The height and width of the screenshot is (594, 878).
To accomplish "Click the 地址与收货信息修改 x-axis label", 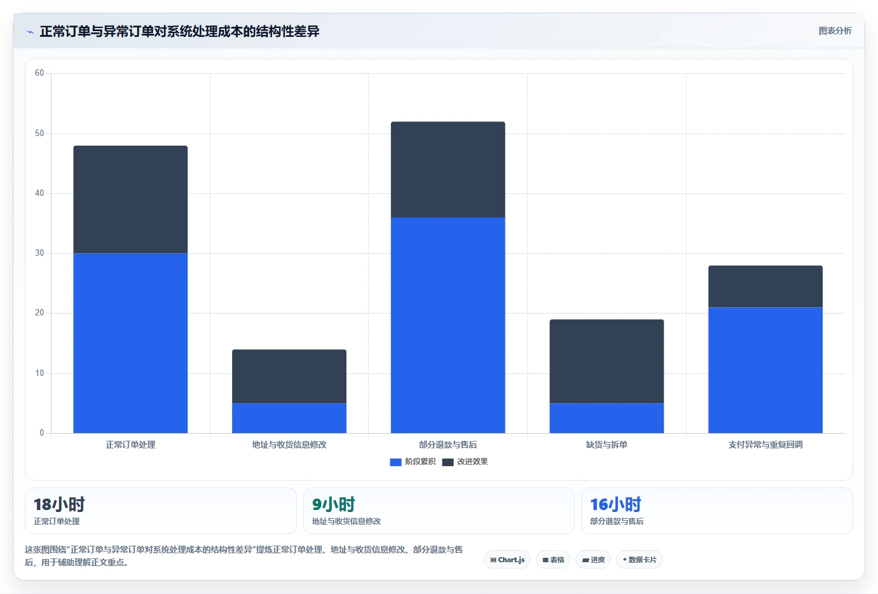I will pos(289,445).
